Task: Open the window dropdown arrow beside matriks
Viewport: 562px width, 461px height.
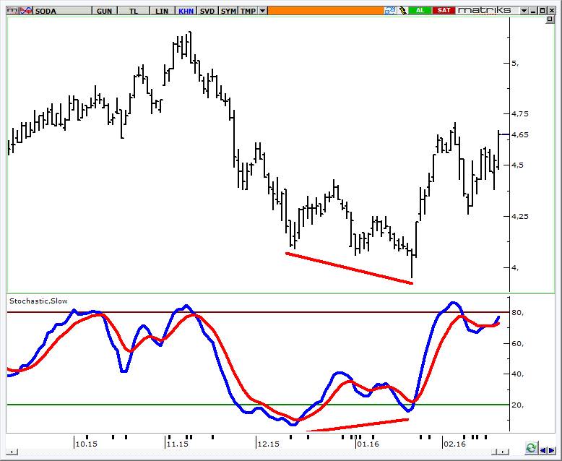Action: point(524,11)
